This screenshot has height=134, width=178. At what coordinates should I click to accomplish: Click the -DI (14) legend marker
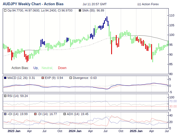pyautogui.click(x=36, y=114)
